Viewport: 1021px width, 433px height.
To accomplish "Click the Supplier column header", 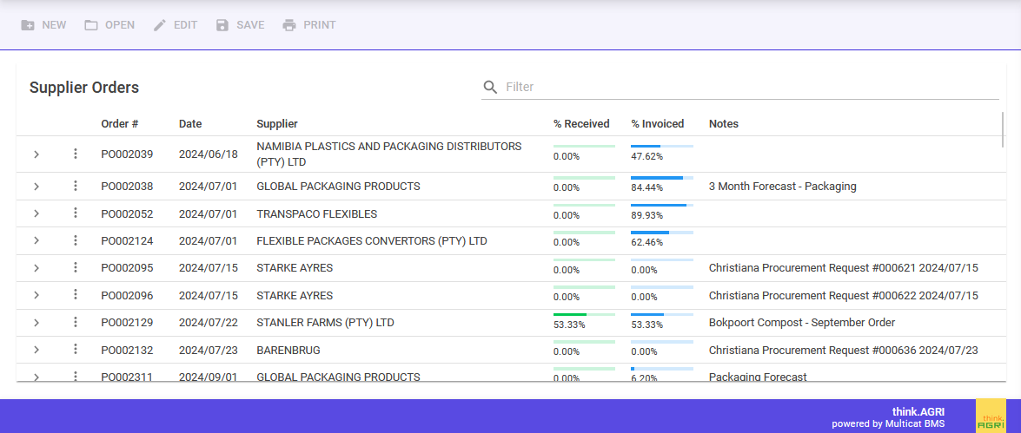I will (x=276, y=123).
